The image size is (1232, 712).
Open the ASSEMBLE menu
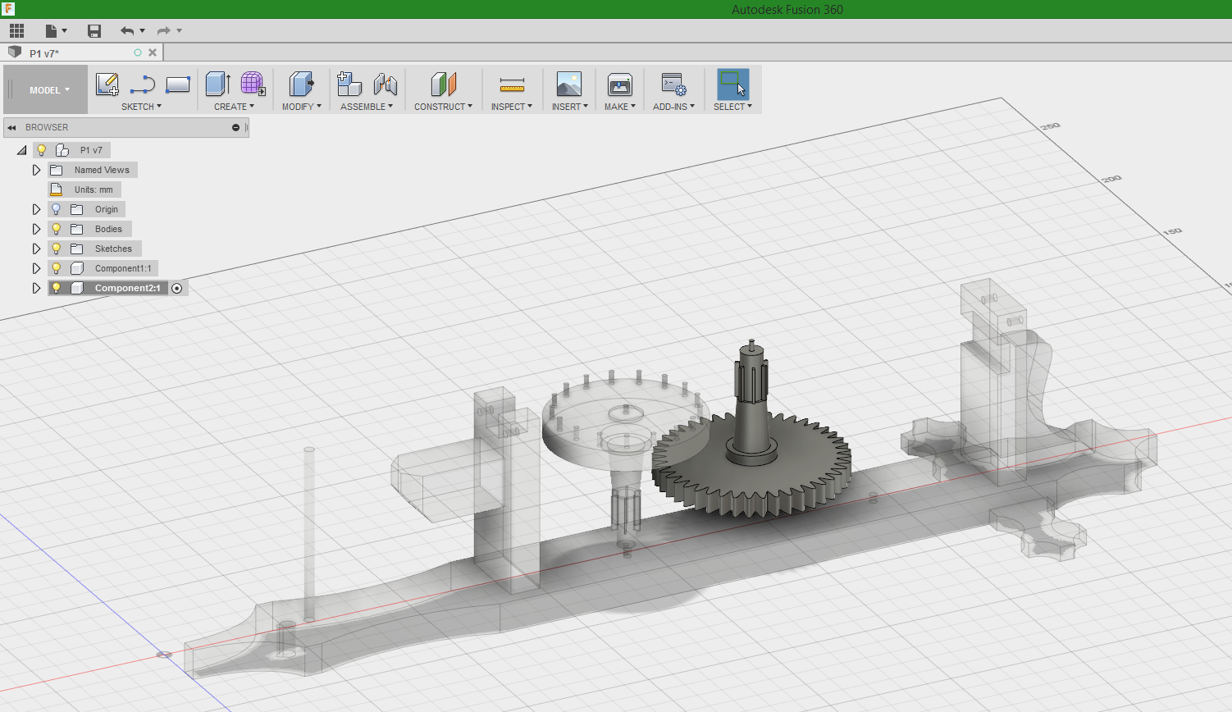tap(367, 107)
